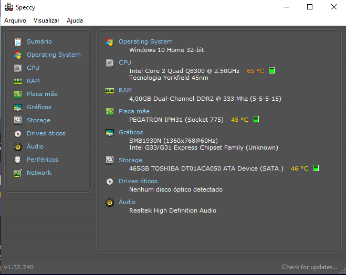Click the Storage drive icon in summary panel
346x275 pixels.
click(x=110, y=160)
